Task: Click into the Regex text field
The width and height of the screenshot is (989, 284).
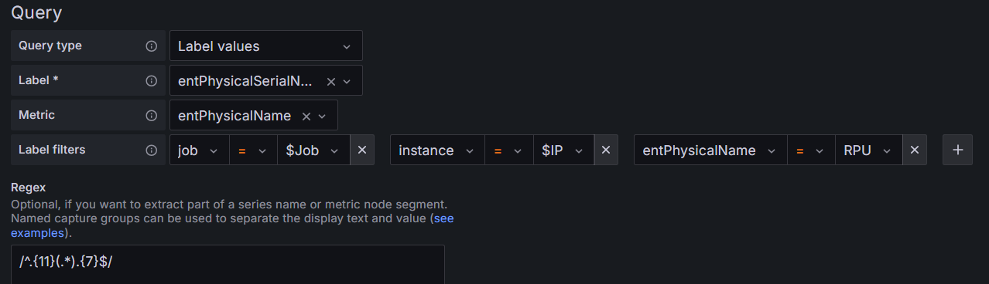Action: pos(228,265)
